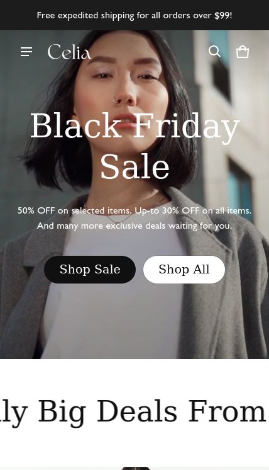This screenshot has height=470, width=269.
Task: Click the word Deals in the scrolling banner
Action: tap(137, 411)
